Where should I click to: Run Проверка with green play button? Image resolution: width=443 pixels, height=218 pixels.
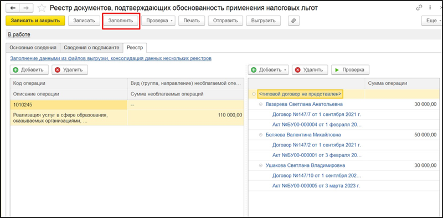350,70
